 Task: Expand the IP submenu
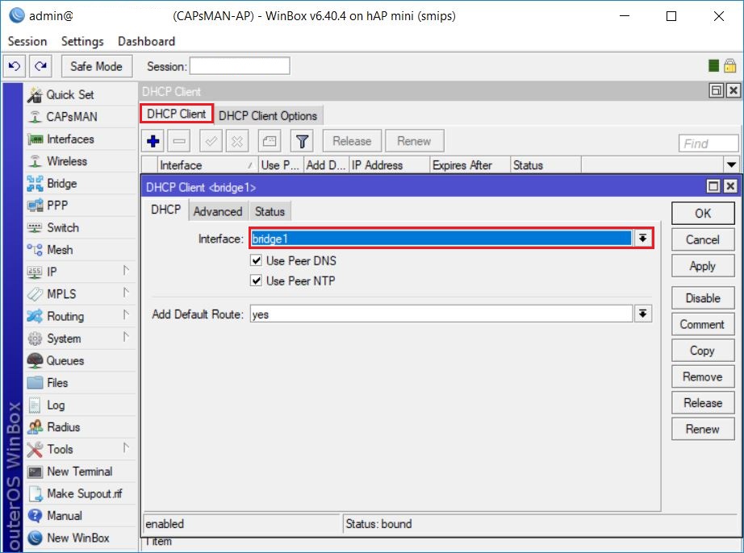(126, 271)
